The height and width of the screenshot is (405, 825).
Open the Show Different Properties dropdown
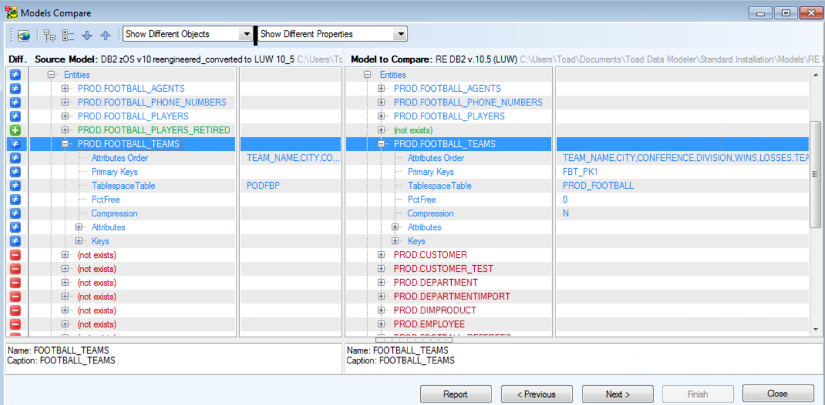click(x=400, y=34)
